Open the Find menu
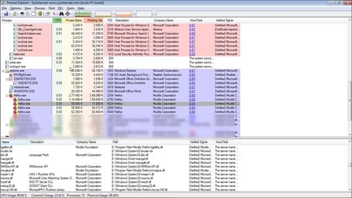The width and height of the screenshot is (352, 198). click(x=51, y=8)
